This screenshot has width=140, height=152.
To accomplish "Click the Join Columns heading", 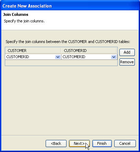I will pyautogui.click(x=16, y=14).
